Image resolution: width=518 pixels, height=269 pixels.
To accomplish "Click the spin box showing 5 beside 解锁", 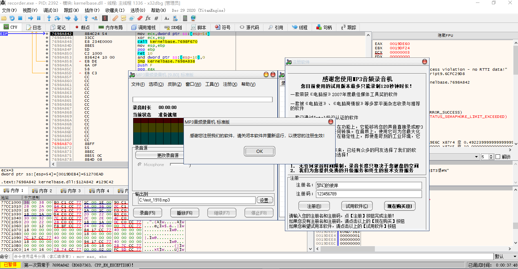I will [487, 157].
